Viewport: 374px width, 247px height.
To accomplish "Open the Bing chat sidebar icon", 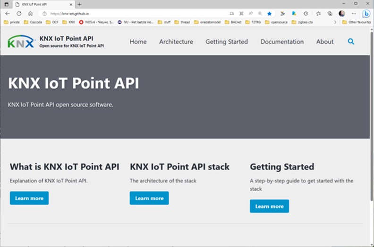I will (x=366, y=14).
